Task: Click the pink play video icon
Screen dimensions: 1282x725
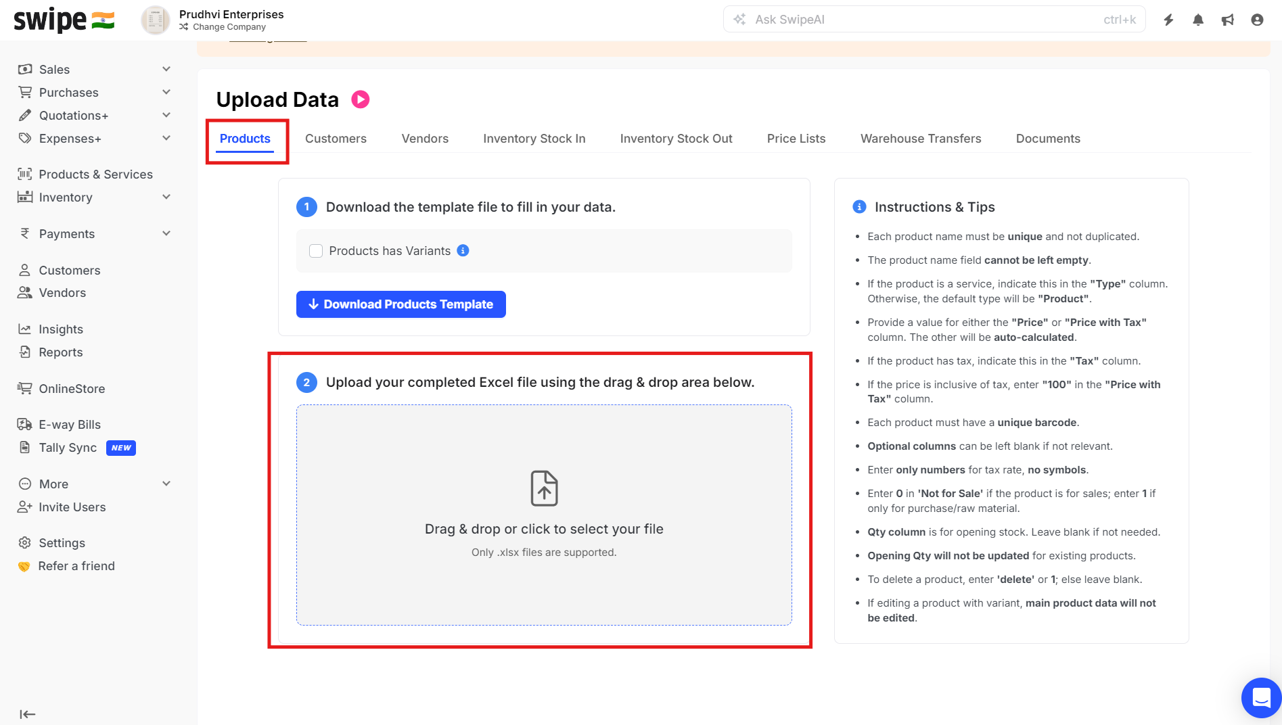Action: [x=361, y=99]
